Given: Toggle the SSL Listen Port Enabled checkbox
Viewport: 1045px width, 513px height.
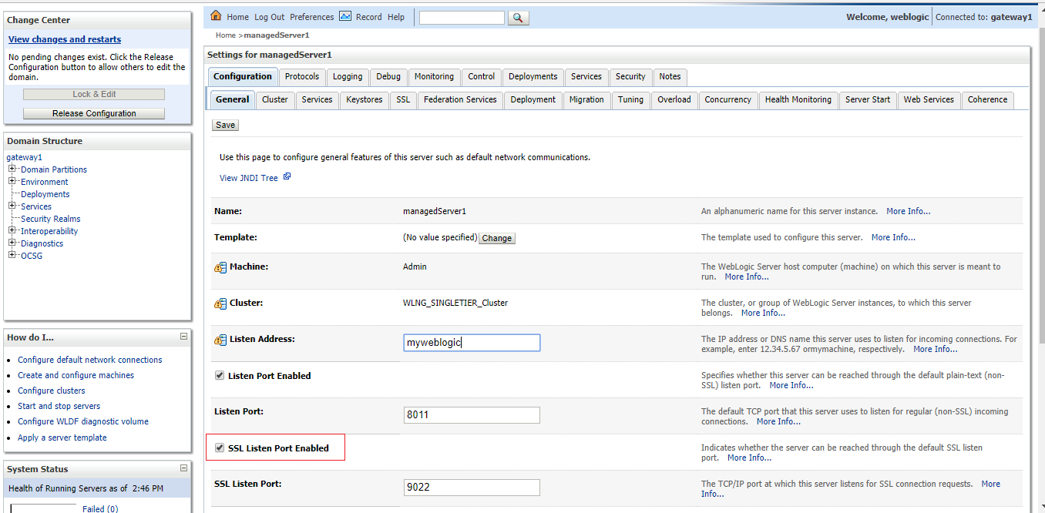Looking at the screenshot, I should [x=220, y=448].
